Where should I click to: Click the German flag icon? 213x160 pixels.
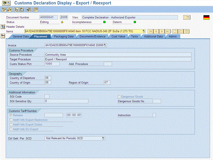pos(206,17)
